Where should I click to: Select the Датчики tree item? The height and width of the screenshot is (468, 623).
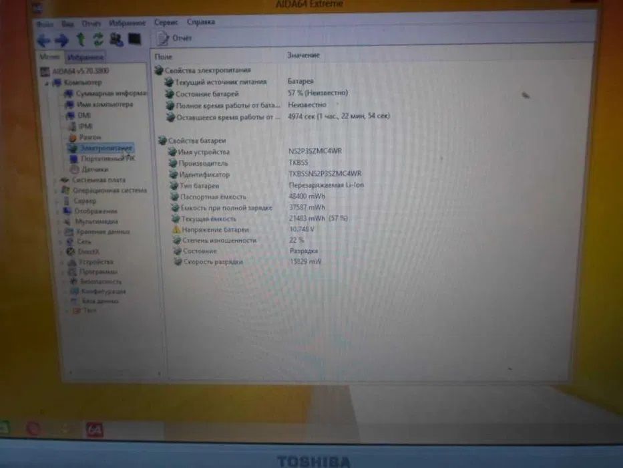tap(89, 169)
